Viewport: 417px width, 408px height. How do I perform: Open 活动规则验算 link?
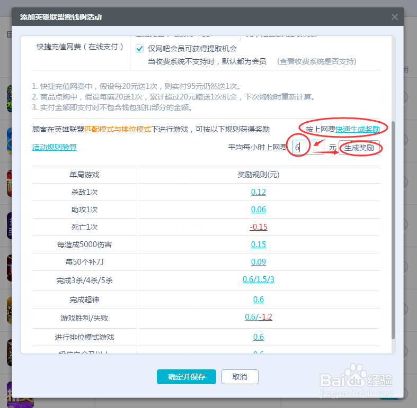(x=55, y=147)
